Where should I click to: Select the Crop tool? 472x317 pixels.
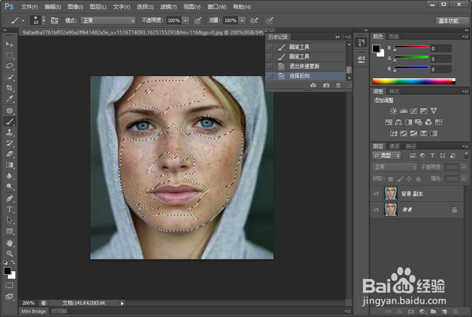9,88
